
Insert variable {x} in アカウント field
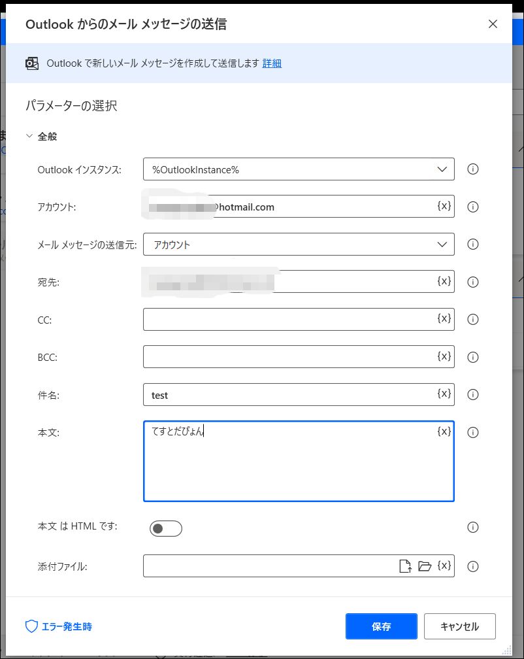tap(444, 205)
